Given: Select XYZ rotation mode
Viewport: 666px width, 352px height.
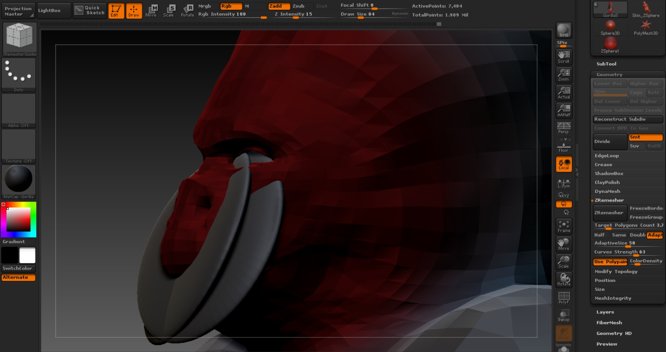Looking at the screenshot, I should [564, 195].
